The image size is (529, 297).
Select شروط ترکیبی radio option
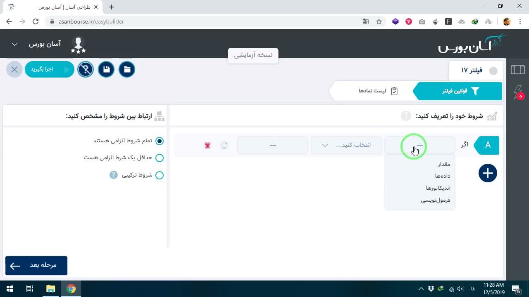(x=160, y=175)
